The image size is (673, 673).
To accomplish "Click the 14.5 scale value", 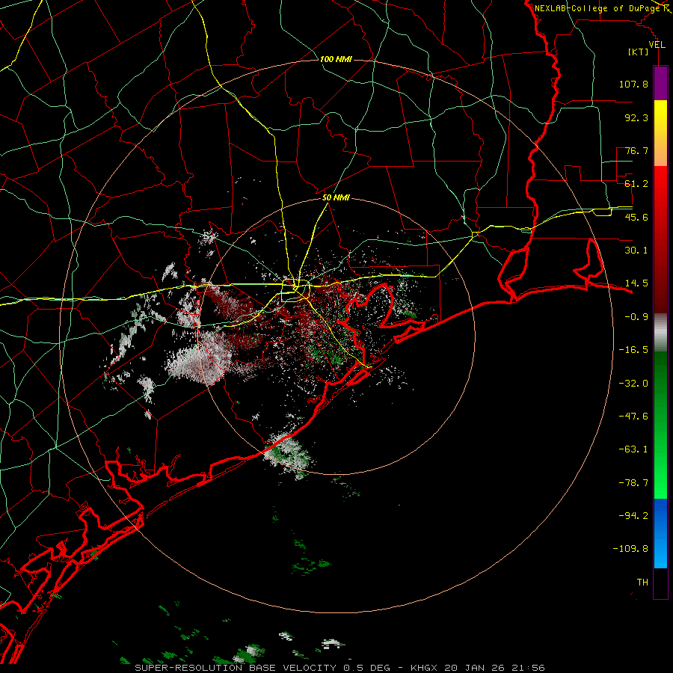I will (636, 283).
